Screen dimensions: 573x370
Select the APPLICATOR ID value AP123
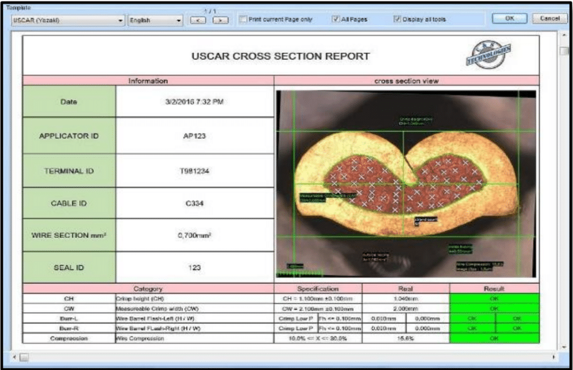[x=194, y=135]
